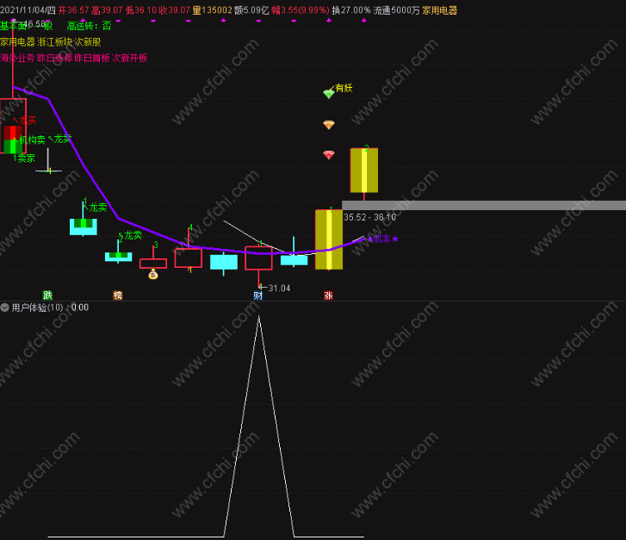
Task: Click the 龙卖 label next to 机构卖
Action: 62,139
